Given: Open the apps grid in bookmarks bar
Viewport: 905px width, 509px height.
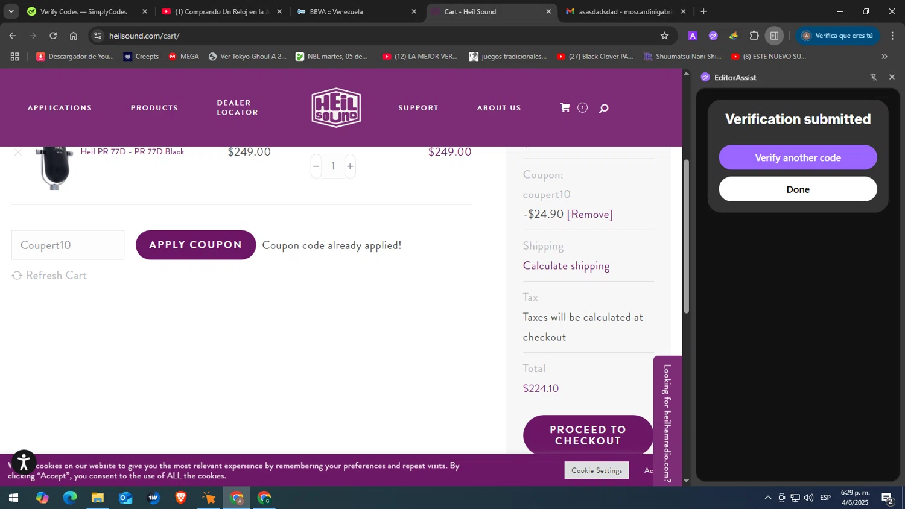Looking at the screenshot, I should [x=15, y=56].
